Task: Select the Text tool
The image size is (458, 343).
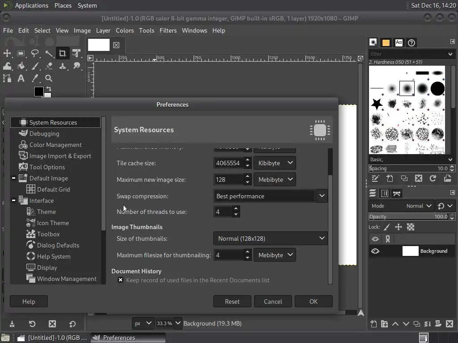Action: 21,78
